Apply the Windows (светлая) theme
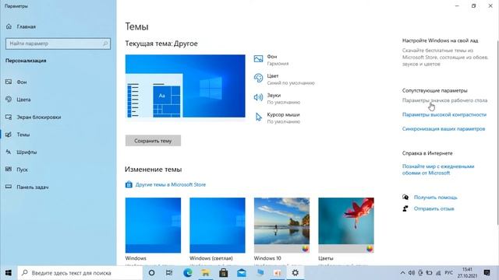The image size is (499, 280). pos(218,225)
